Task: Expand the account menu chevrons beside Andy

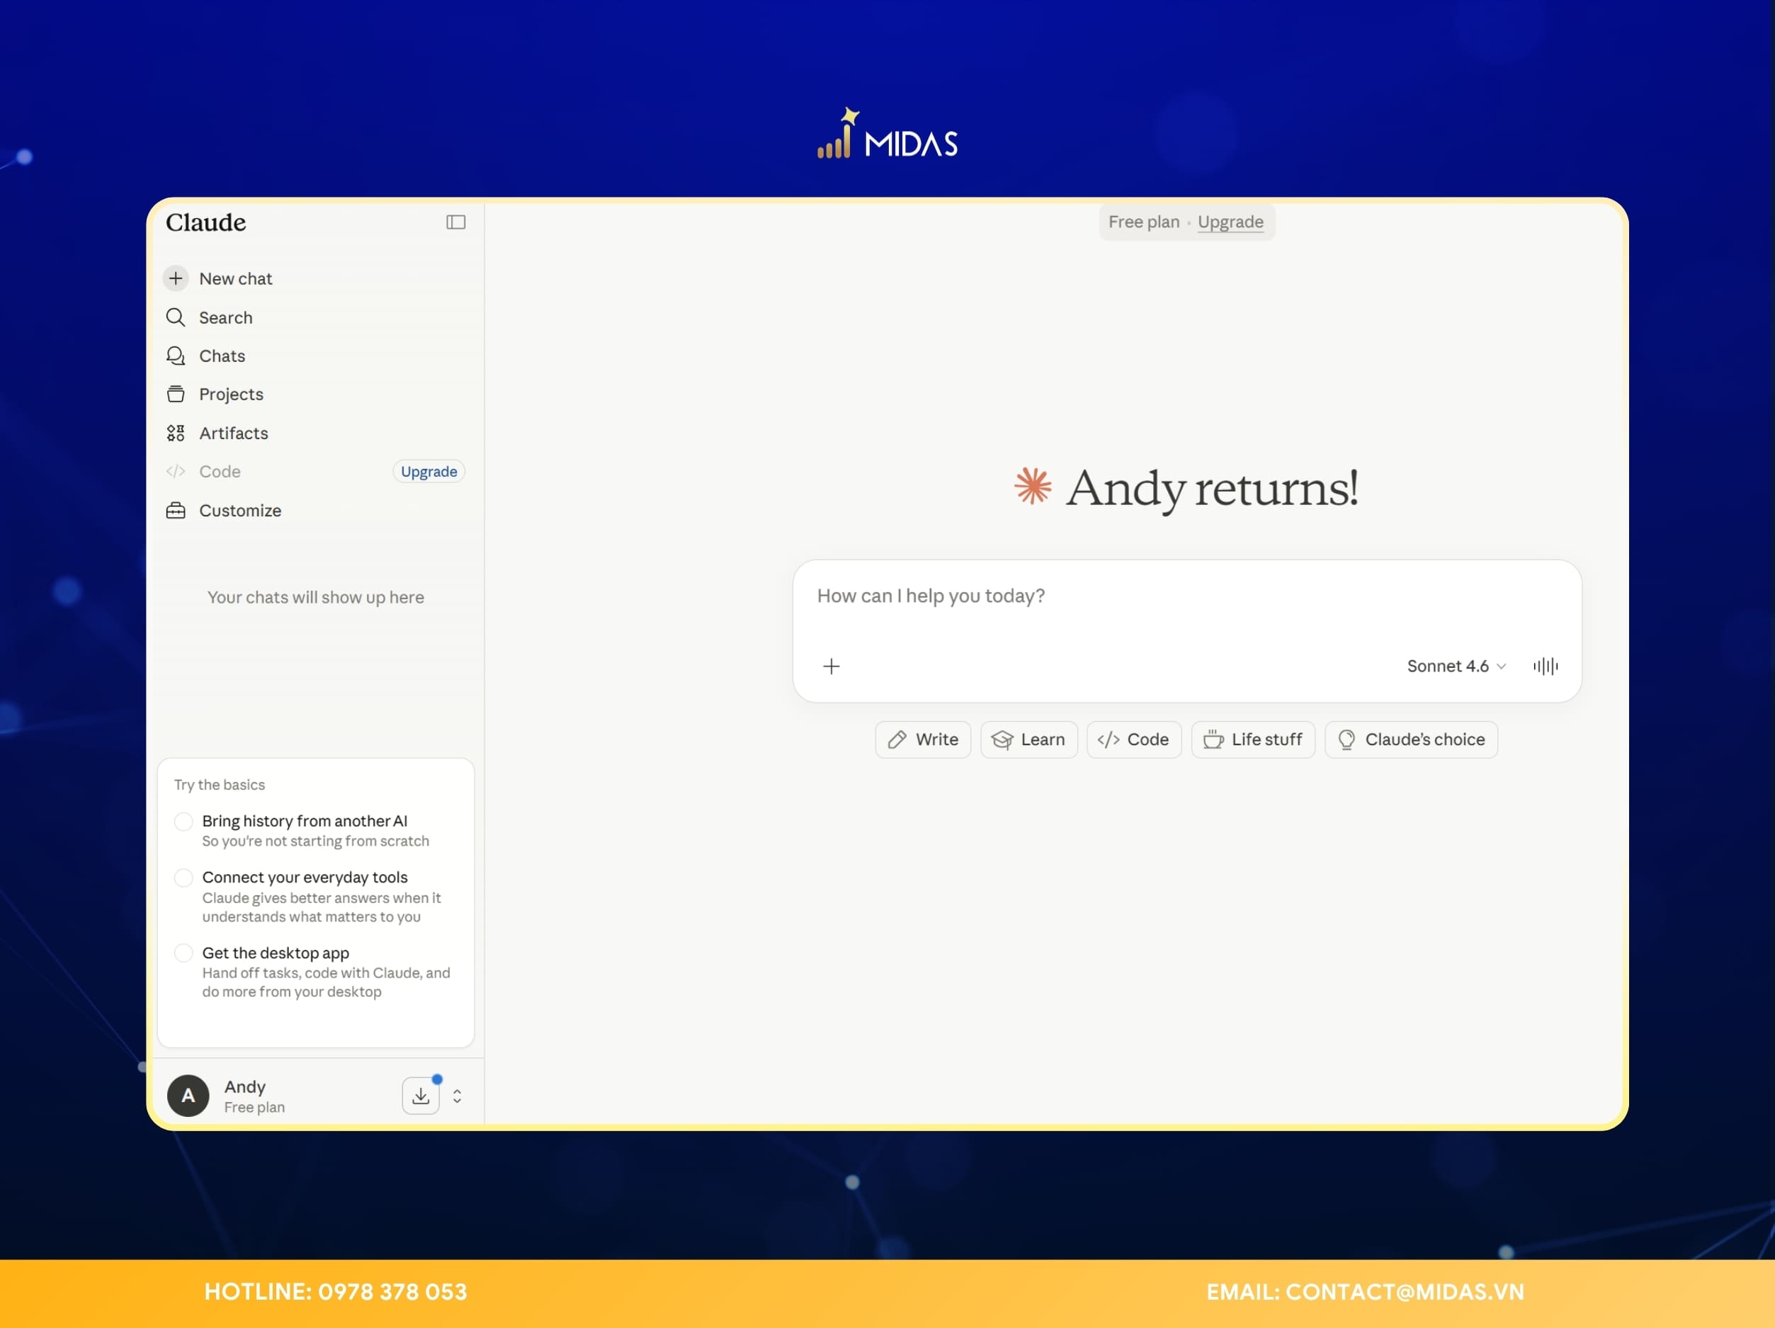Action: click(x=458, y=1096)
